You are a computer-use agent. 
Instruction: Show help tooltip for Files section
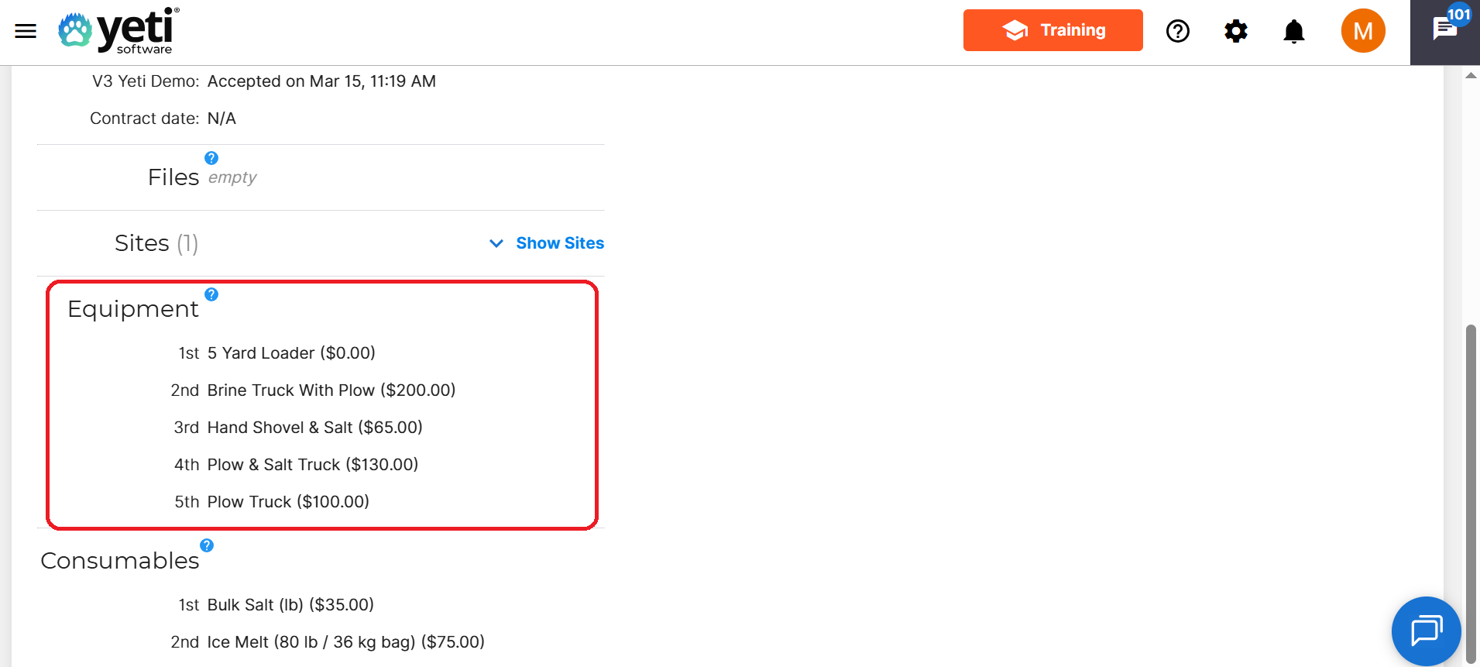(x=211, y=158)
